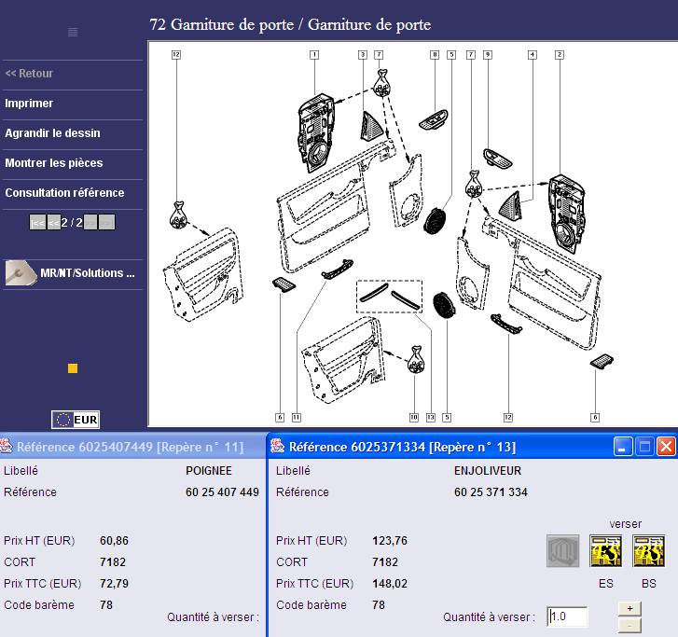Click the greyed-out icon left of ES
The height and width of the screenshot is (637, 678).
point(562,551)
